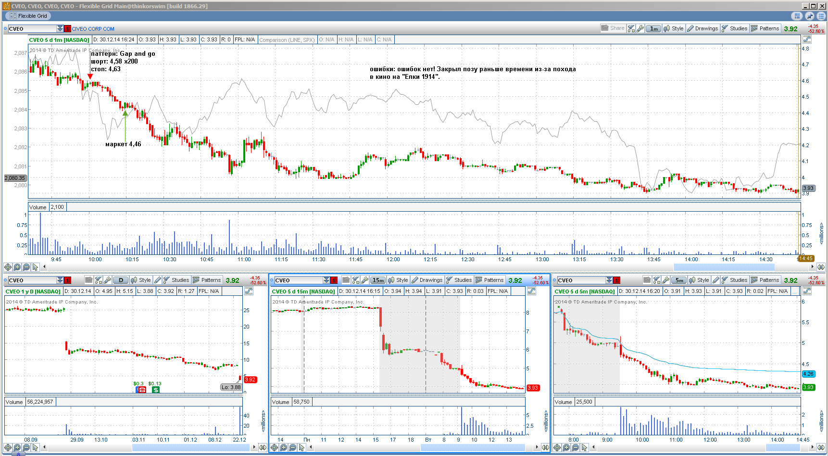This screenshot has width=828, height=456.
Task: Click the CIVEO CORP COM company link
Action: point(93,29)
